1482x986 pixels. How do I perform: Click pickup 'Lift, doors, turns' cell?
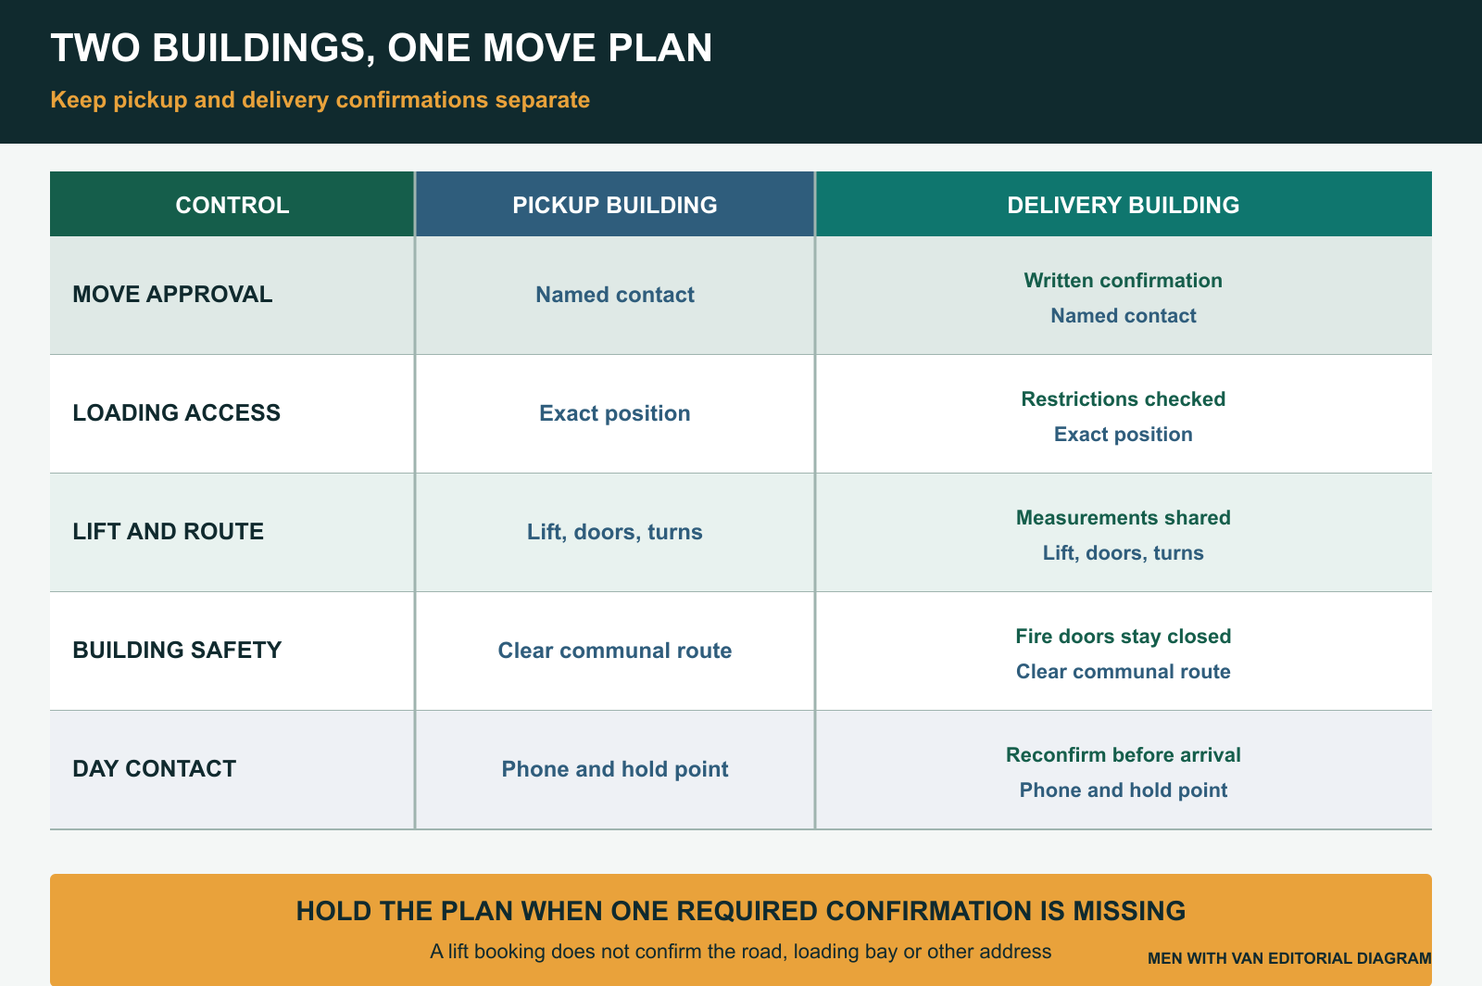(615, 532)
